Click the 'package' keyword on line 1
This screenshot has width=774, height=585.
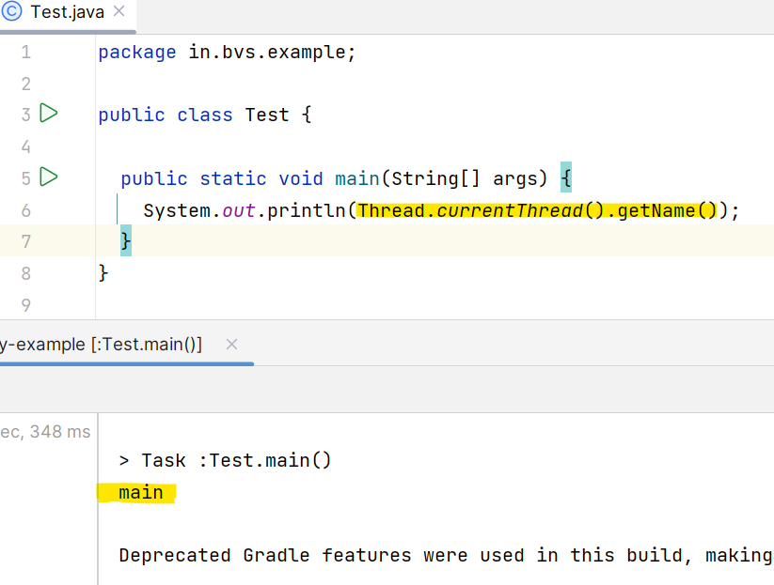[137, 53]
